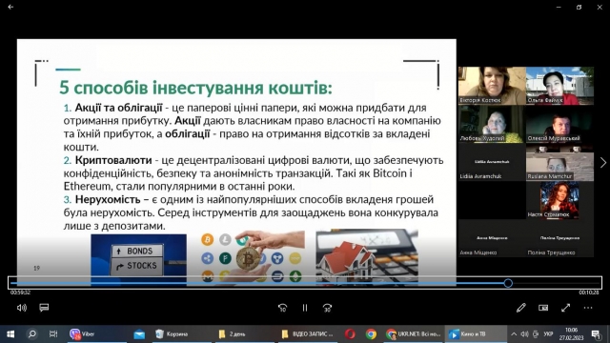Show hidden system tray icons
The height and width of the screenshot is (343, 610).
[x=514, y=334]
